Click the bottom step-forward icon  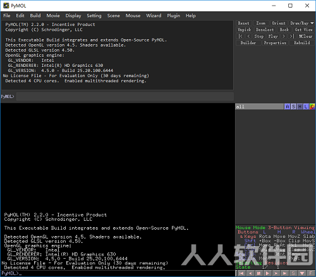click(276, 273)
